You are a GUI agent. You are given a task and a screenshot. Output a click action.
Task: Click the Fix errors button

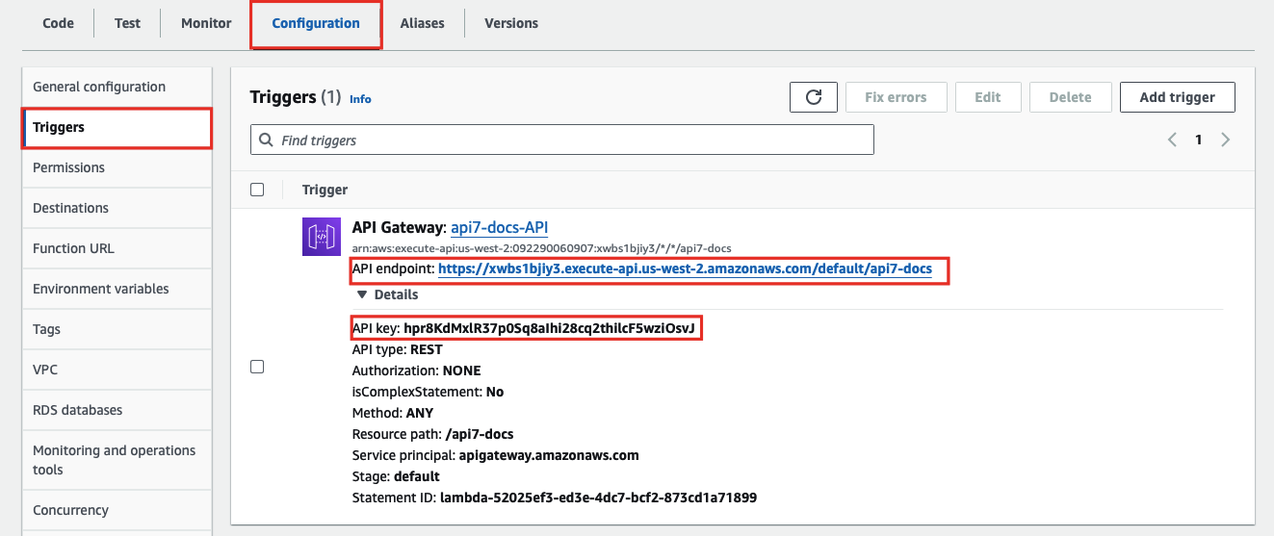tap(896, 97)
